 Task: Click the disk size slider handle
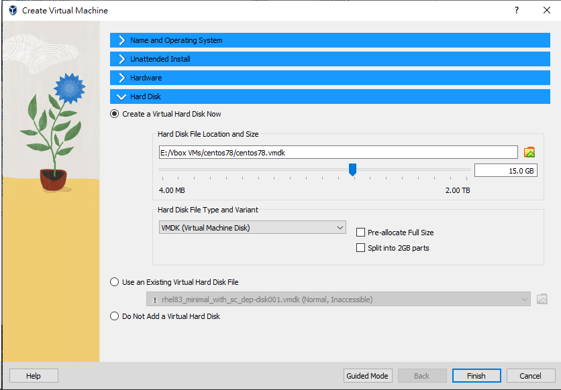[352, 170]
